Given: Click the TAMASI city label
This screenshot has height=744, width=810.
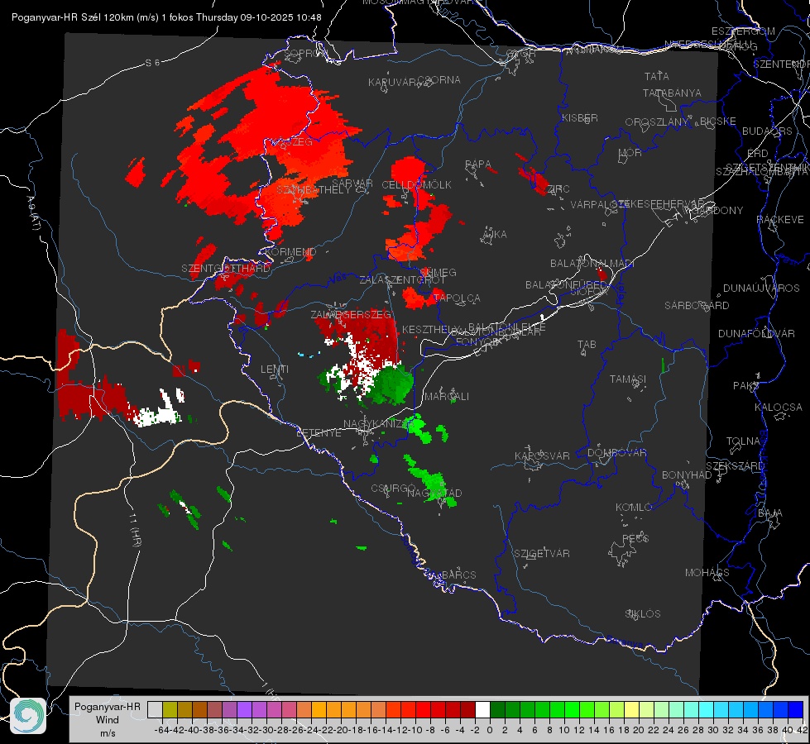Looking at the screenshot, I should tap(628, 379).
